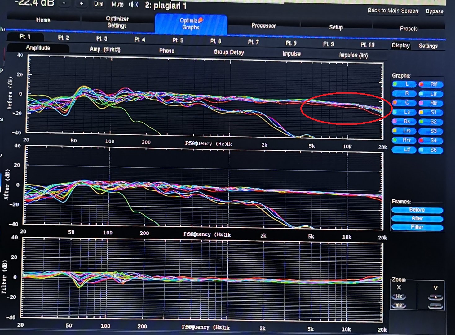Select measurement point Pt. 2

coord(64,38)
